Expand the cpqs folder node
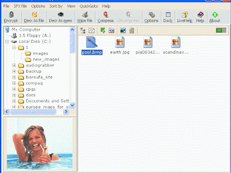Screen dimensions: 231x173 [x=14, y=89]
